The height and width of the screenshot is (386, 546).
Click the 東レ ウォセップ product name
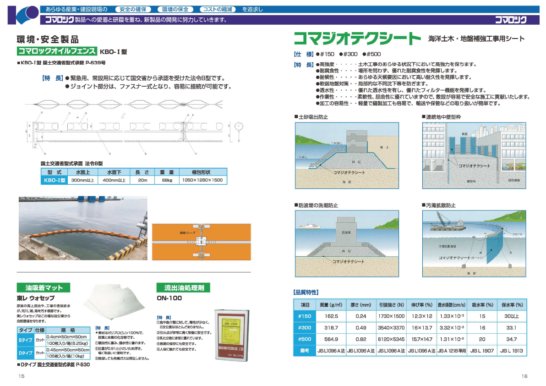(x=36, y=298)
